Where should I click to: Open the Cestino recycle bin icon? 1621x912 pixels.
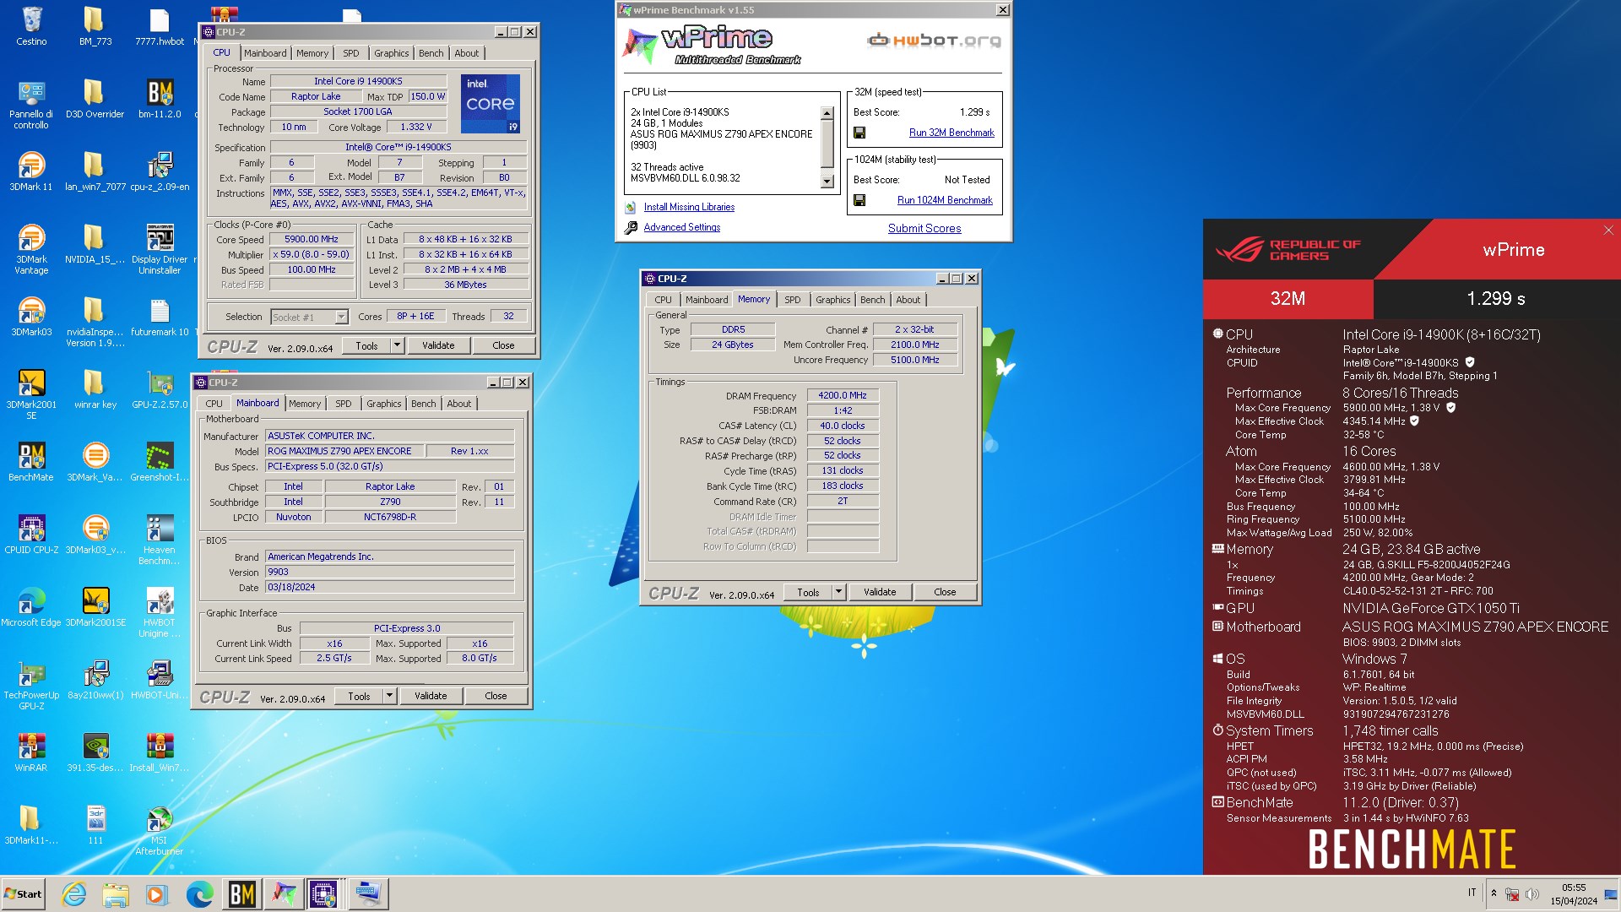31,26
